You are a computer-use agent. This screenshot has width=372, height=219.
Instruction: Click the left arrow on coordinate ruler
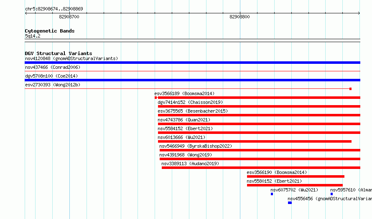click(x=26, y=13)
